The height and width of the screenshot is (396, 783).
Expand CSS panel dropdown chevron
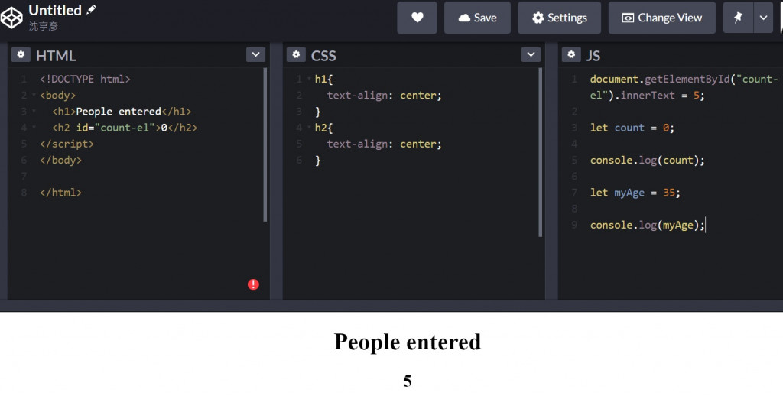tap(531, 54)
